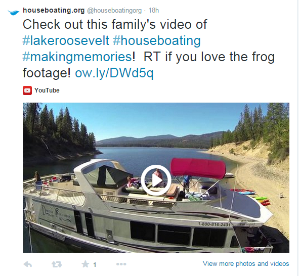Click the favorite count number 1
The image size is (299, 276).
(95, 264)
